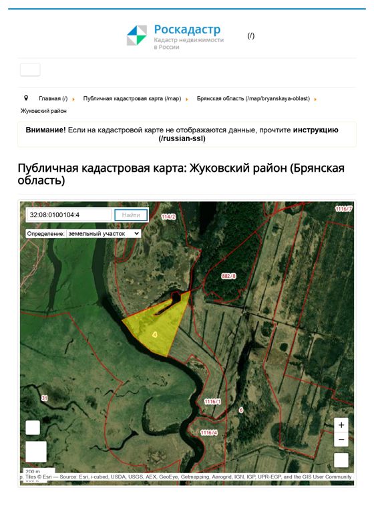Screen dimensions: 374x530
Task: Open Публичная кадастровая карта breadcrumb link
Action: click(132, 99)
